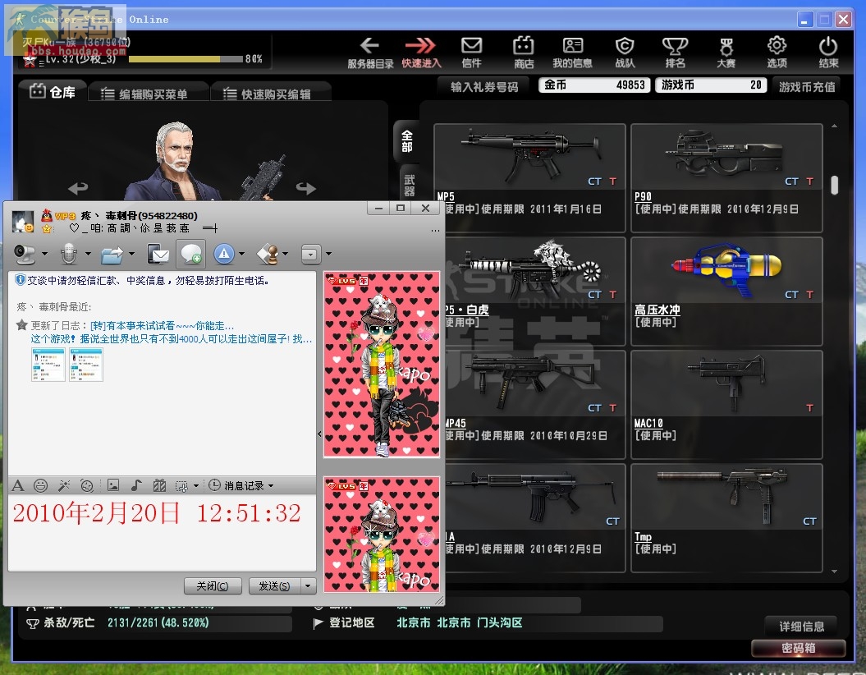Expand the chess piece games dropdown arrow
The height and width of the screenshot is (675, 866).
[x=285, y=254]
